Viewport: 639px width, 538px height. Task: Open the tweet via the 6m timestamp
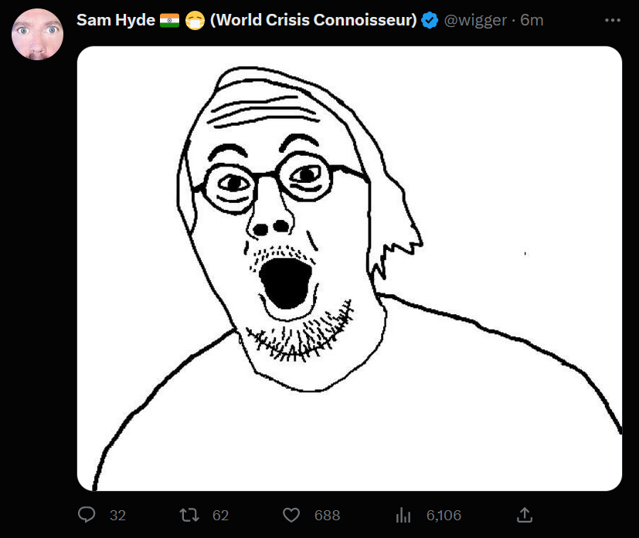click(532, 21)
